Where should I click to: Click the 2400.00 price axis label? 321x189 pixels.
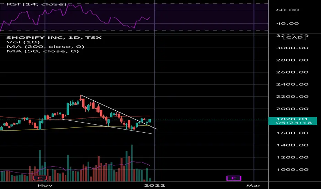(292, 84)
